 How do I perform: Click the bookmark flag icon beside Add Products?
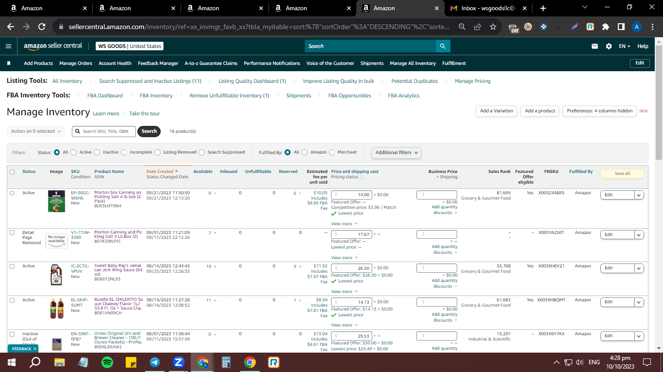pyautogui.click(x=9, y=63)
